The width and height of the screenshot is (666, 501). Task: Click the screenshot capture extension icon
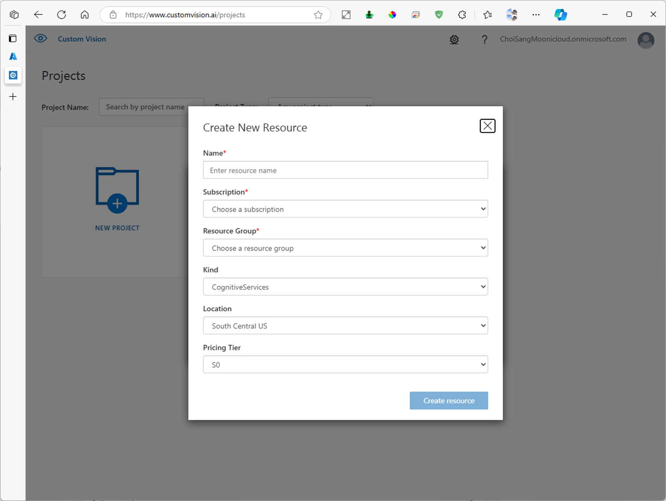click(x=346, y=15)
